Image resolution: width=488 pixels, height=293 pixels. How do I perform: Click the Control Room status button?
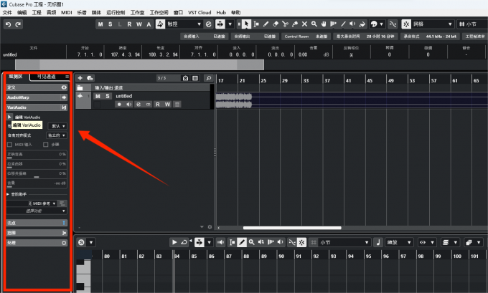pyautogui.click(x=306, y=37)
